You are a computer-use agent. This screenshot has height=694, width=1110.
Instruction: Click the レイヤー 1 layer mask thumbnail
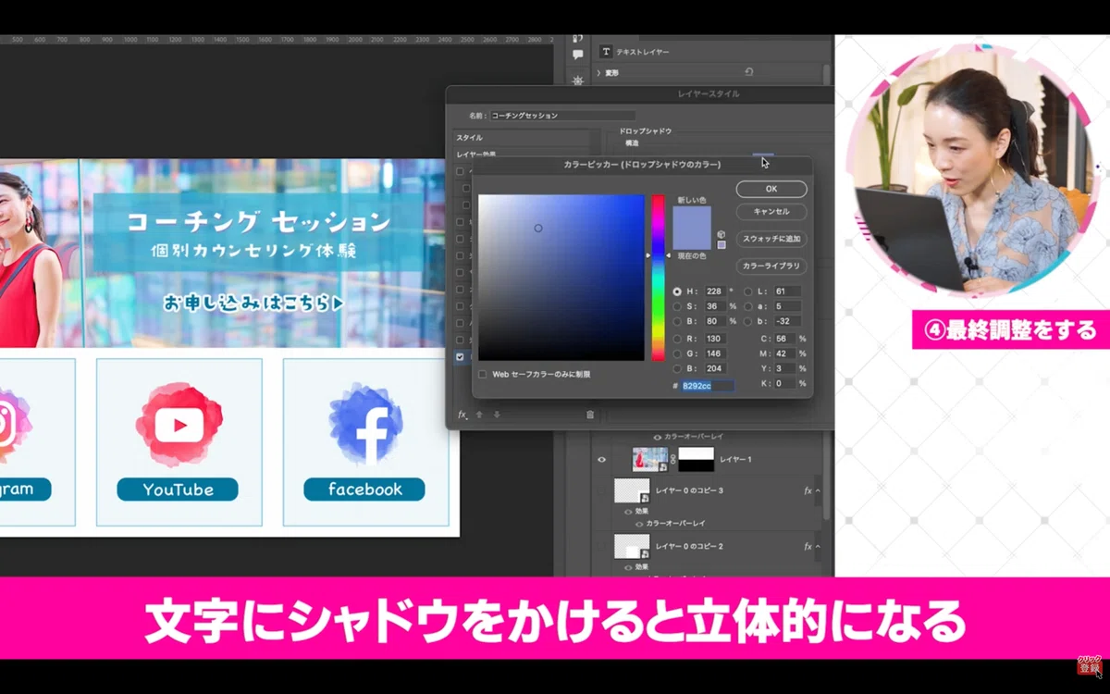coord(697,459)
